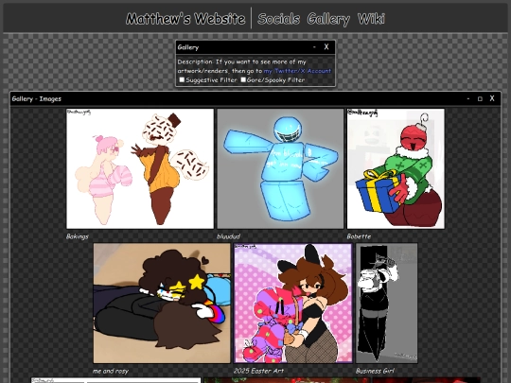
Task: Open the 2025 Easter Art thumbnail
Action: point(293,304)
